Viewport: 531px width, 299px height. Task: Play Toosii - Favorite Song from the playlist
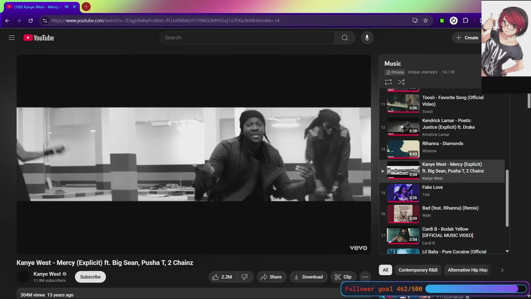click(442, 104)
